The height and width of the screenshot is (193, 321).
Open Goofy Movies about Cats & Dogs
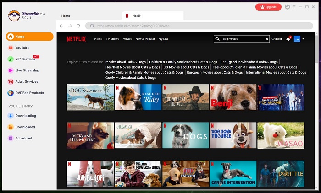[x=131, y=78]
